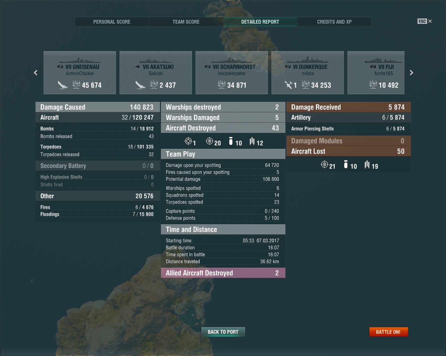This screenshot has height=356, width=446.
Task: Show next ships with the right arrow
Action: [412, 73]
